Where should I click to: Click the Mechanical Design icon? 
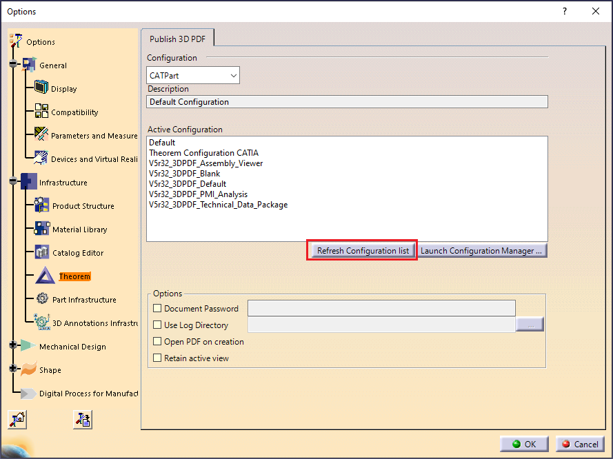coord(28,345)
